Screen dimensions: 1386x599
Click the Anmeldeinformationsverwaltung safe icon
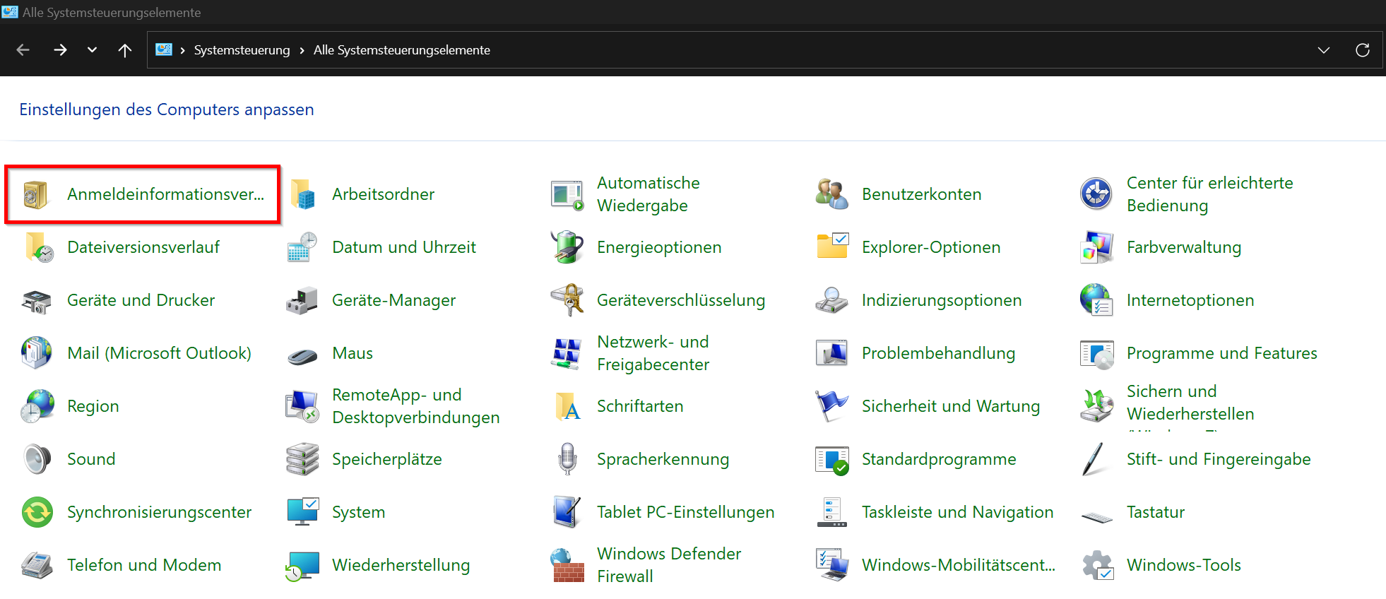[x=35, y=195]
